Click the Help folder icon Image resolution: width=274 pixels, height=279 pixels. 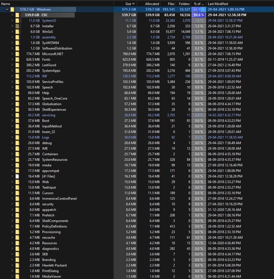[x=17, y=93]
